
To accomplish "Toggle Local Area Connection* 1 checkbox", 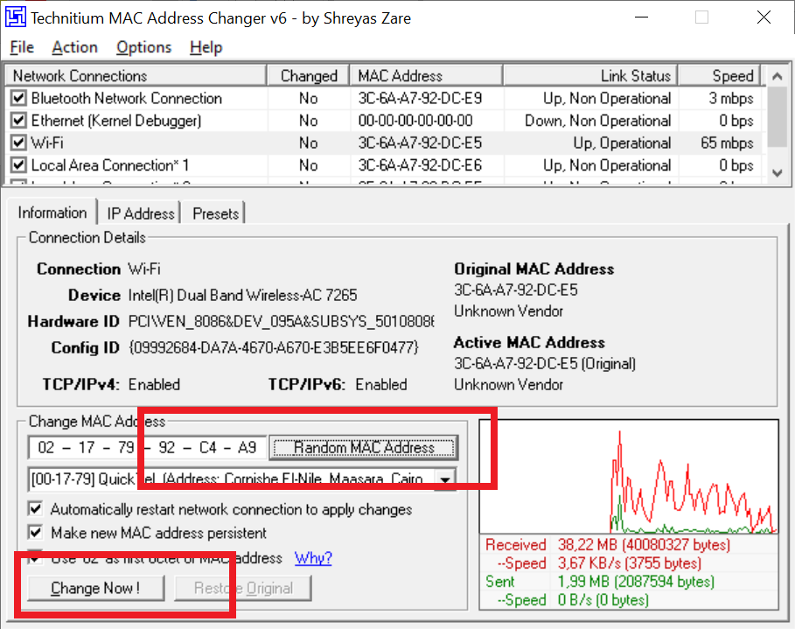I will click(18, 165).
